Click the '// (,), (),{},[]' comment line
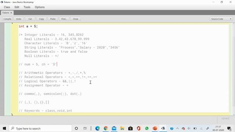The height and width of the screenshot is (132, 235). coord(34,102)
